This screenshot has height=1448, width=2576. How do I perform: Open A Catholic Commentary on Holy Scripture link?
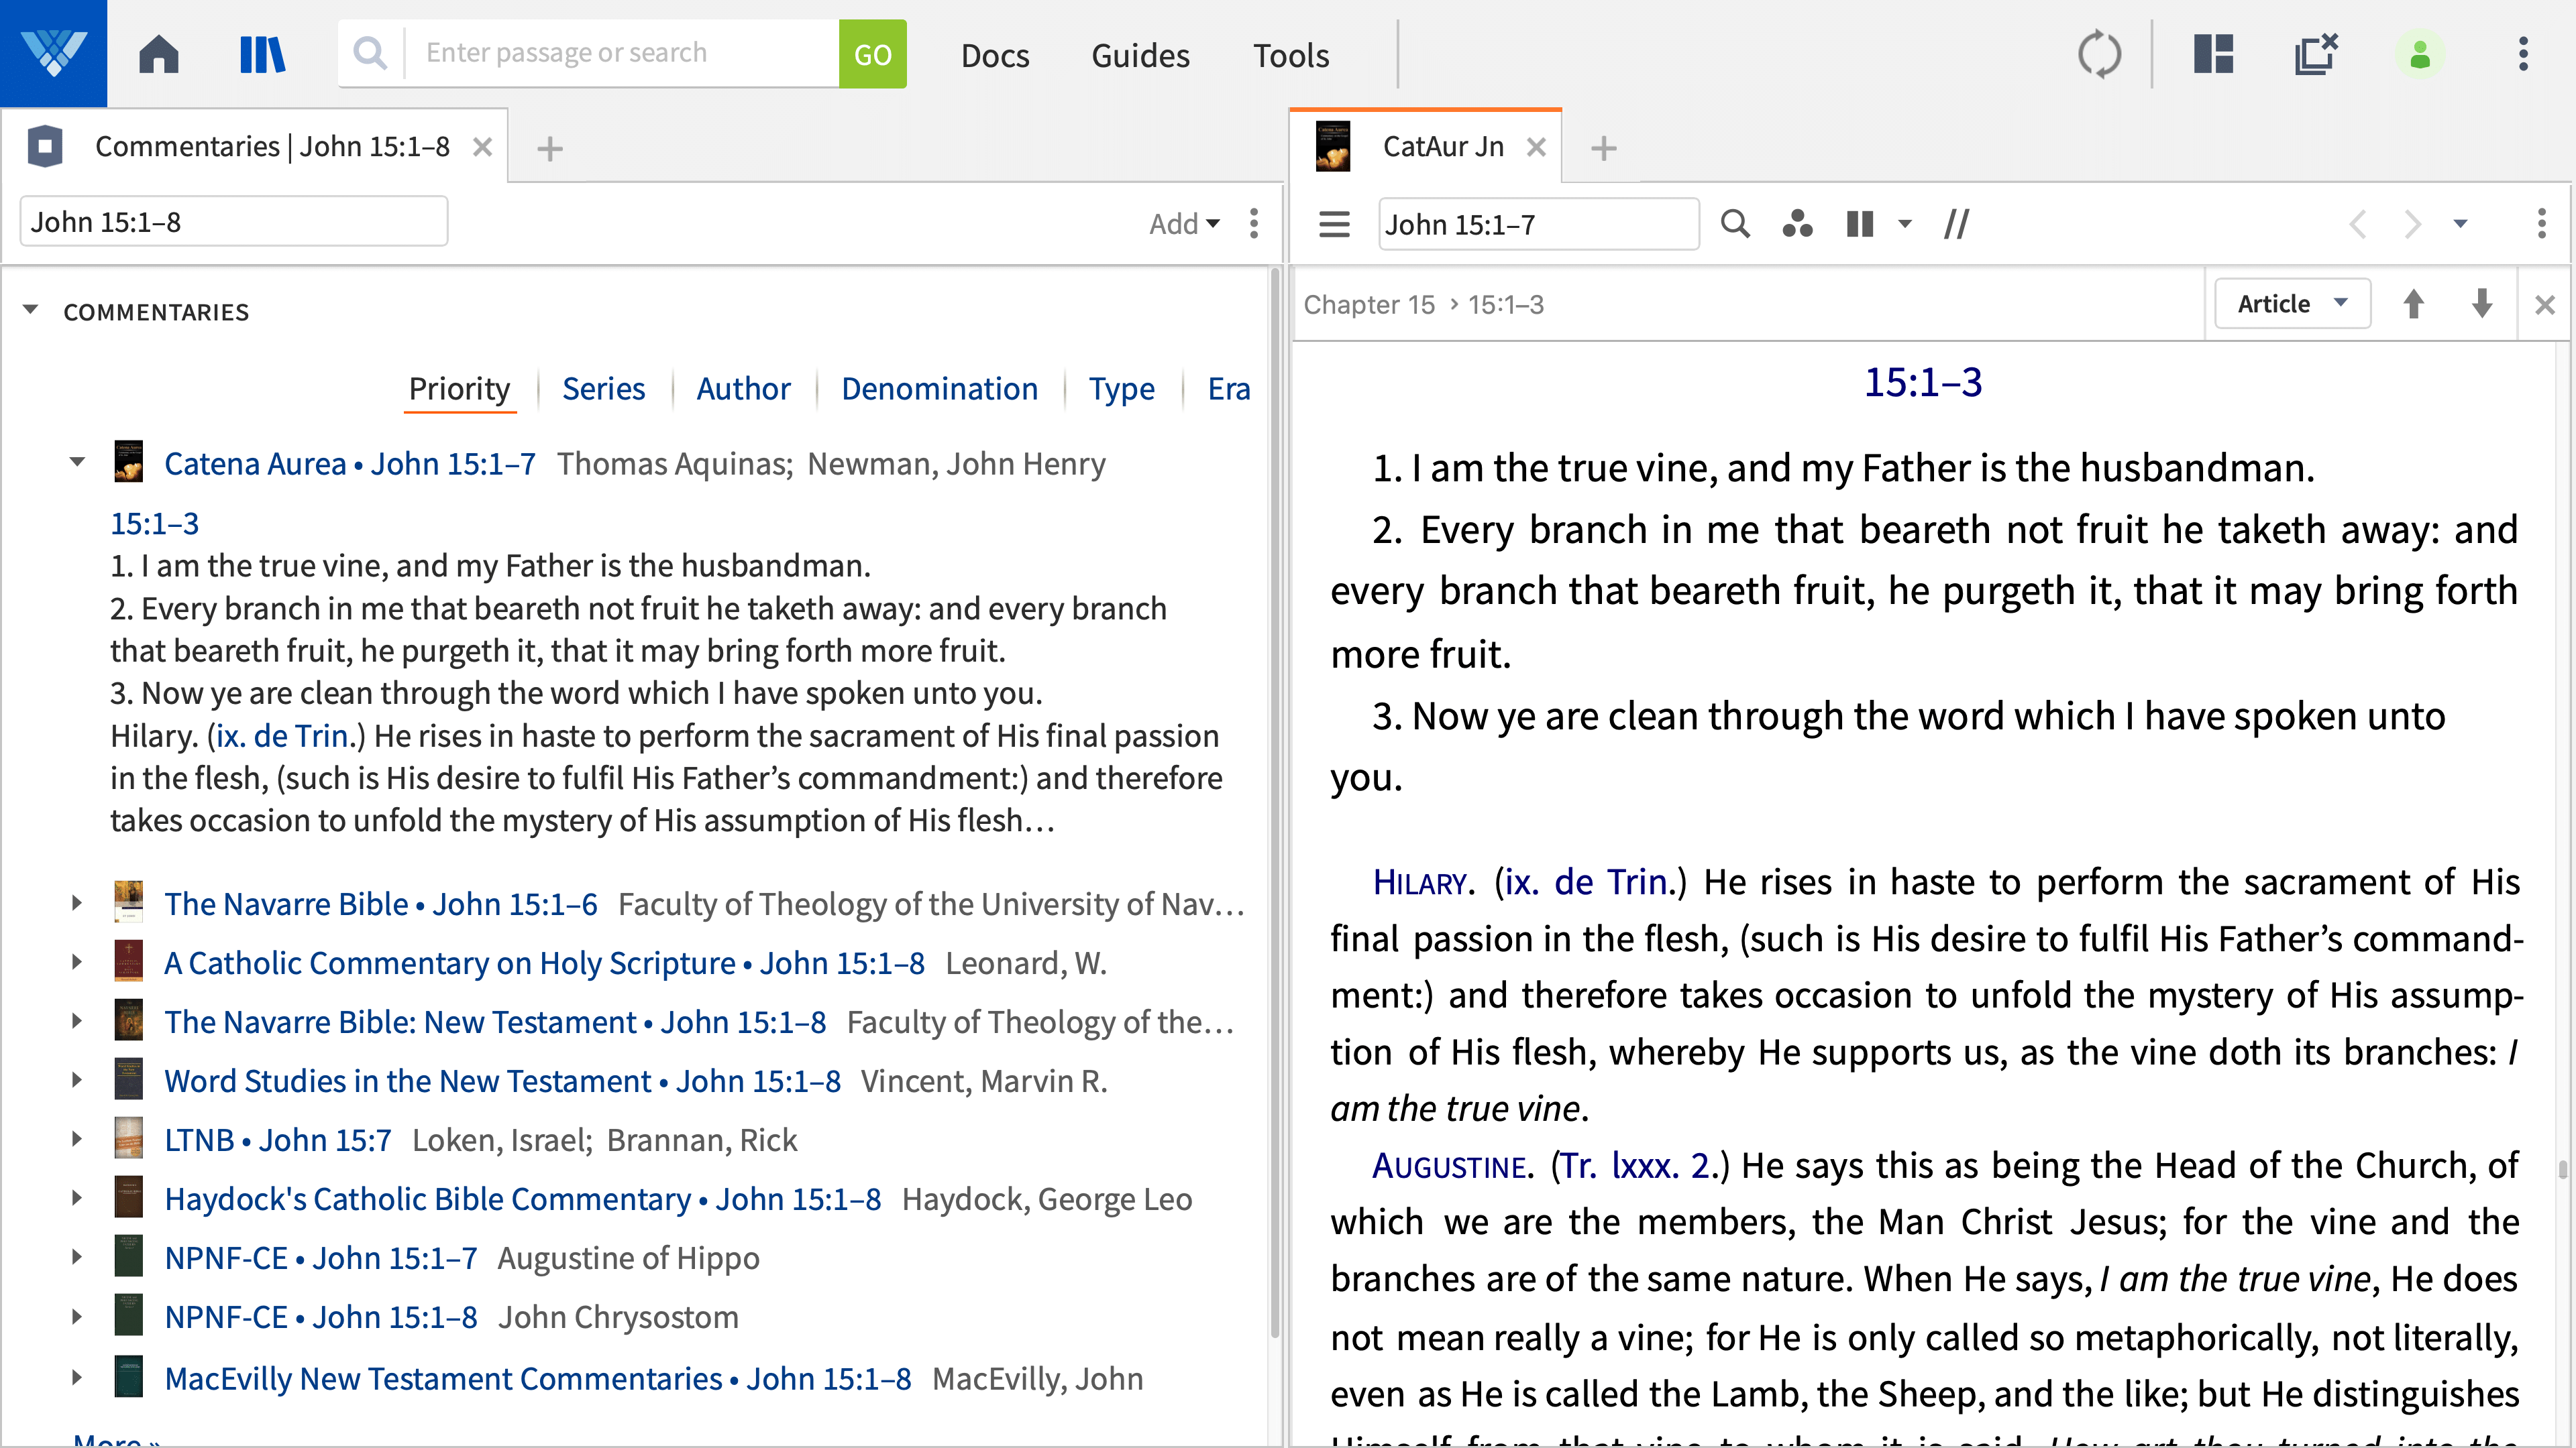coord(544,963)
